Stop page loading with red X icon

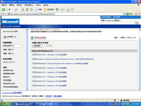point(23,9)
